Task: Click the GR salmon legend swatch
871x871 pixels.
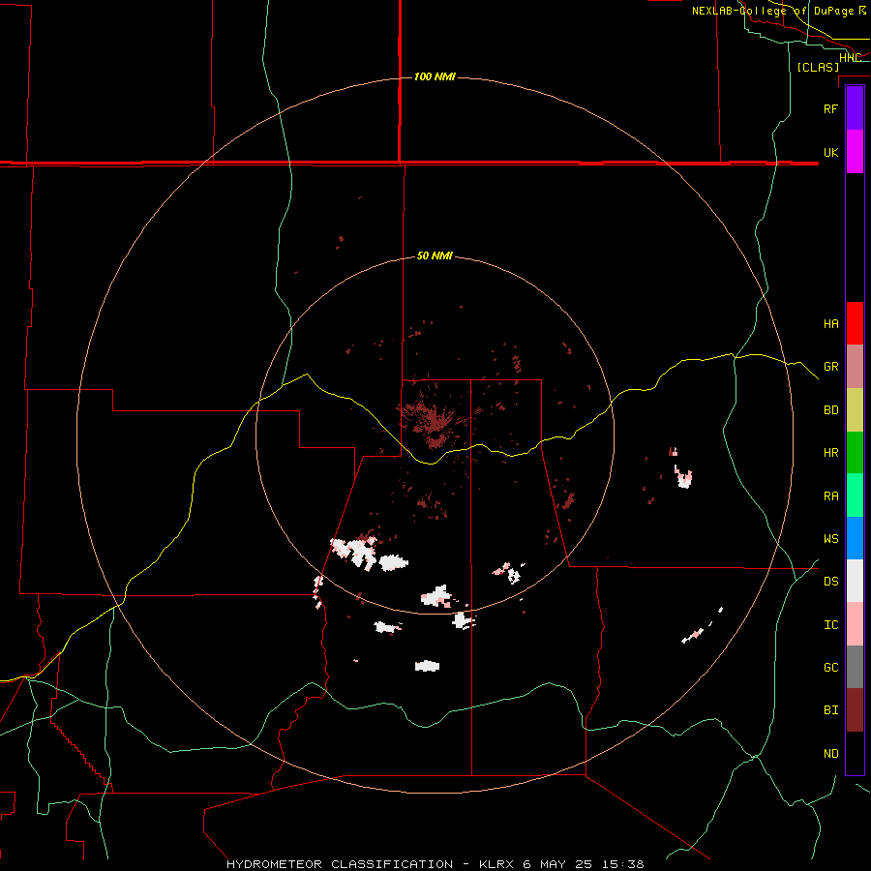Action: click(855, 367)
